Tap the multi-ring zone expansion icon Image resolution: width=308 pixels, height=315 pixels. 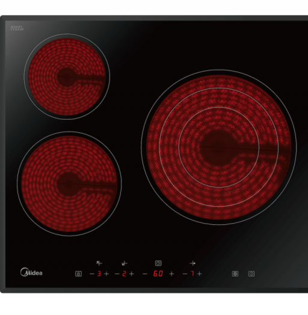235,274
